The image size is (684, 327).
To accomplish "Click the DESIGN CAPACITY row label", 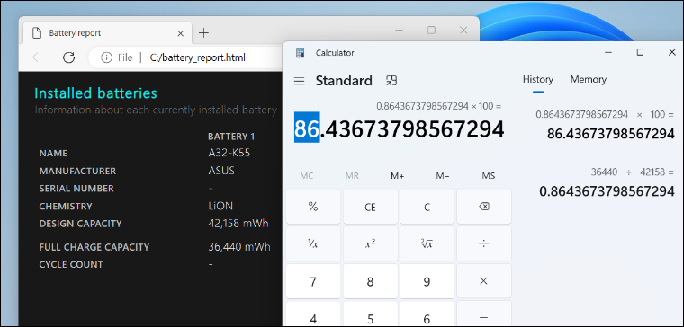I will pos(80,224).
